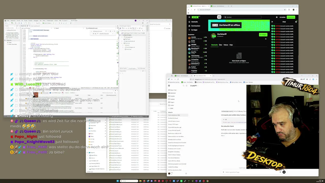Collapse the Kick chat panel arrow icon
The height and width of the screenshot is (183, 325).
pyautogui.click(x=272, y=22)
